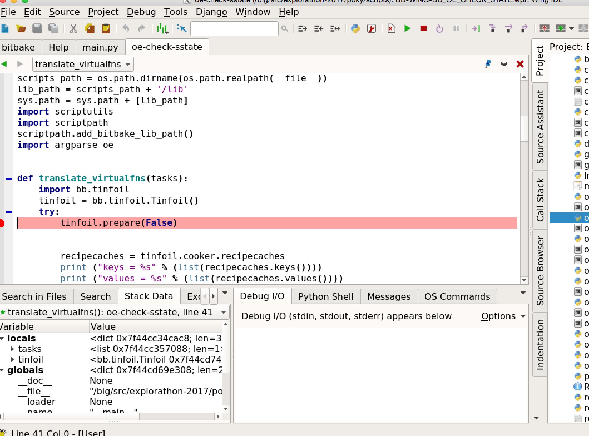Collapse the try block fold marker

point(9,212)
